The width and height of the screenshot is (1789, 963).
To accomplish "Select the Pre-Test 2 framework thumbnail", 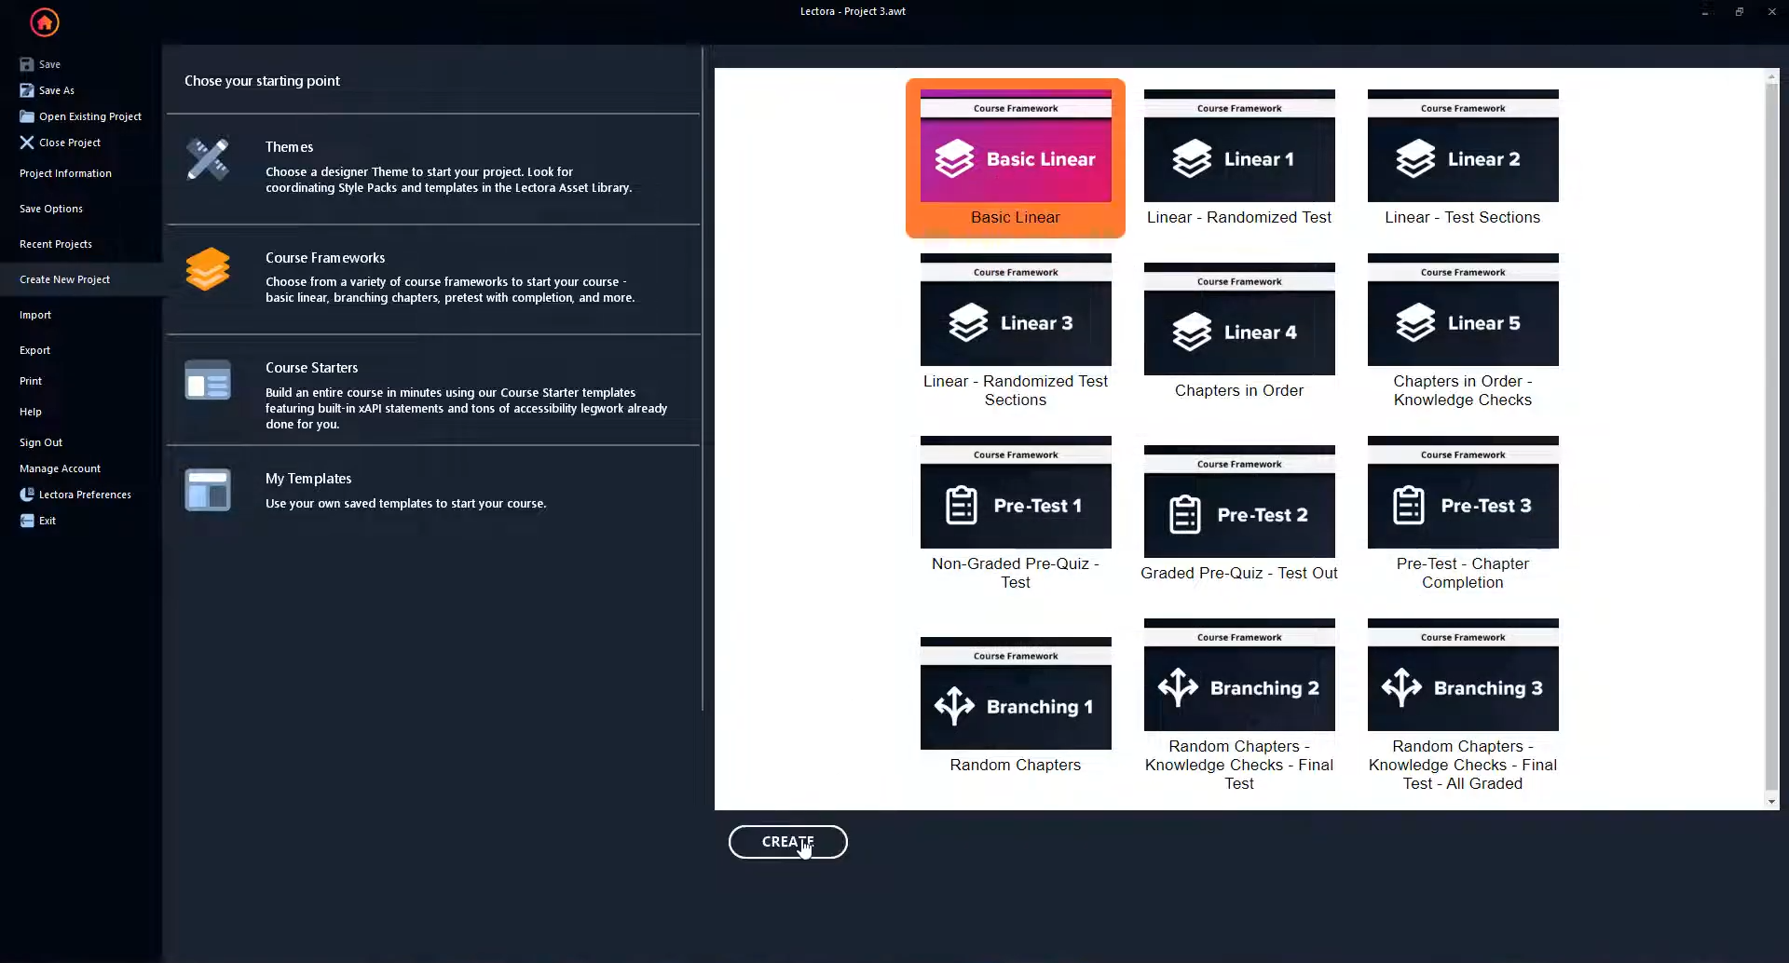I will [x=1239, y=502].
